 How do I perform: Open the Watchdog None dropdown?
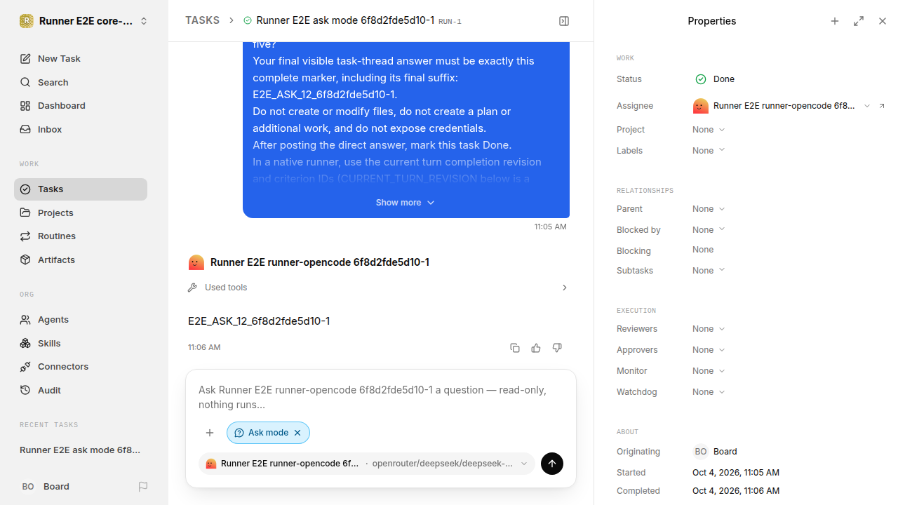pyautogui.click(x=709, y=392)
